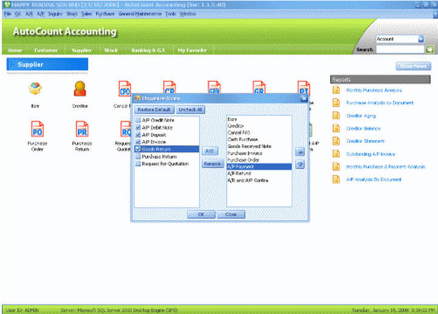This screenshot has width=438, height=314.
Task: Open the Tools menu
Action: pyautogui.click(x=170, y=14)
